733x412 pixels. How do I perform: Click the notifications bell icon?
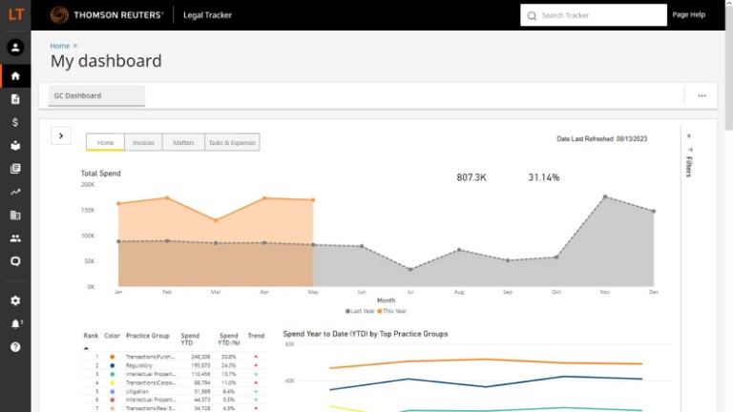(14, 324)
